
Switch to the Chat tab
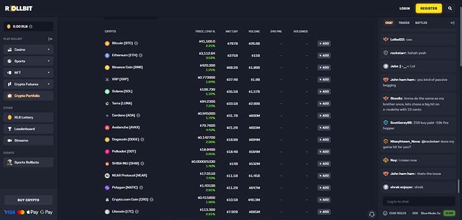tap(389, 22)
